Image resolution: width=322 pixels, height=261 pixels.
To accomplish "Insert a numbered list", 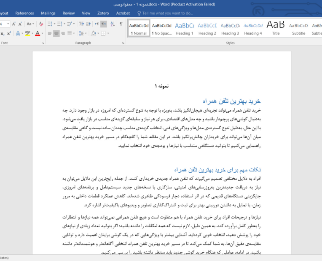I will tap(59, 24).
